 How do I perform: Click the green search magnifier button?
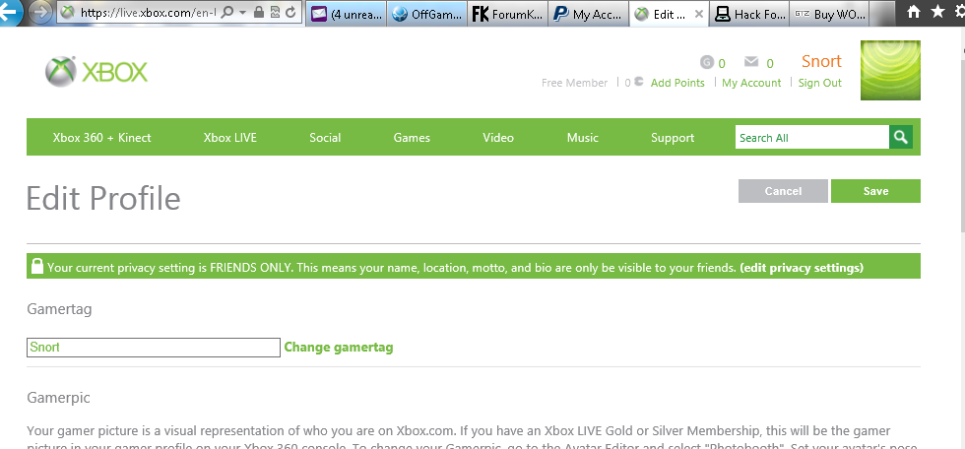[x=901, y=137]
